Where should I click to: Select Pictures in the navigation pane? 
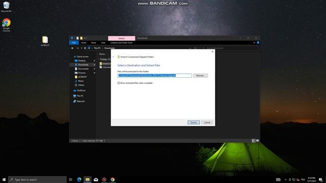tap(81, 73)
